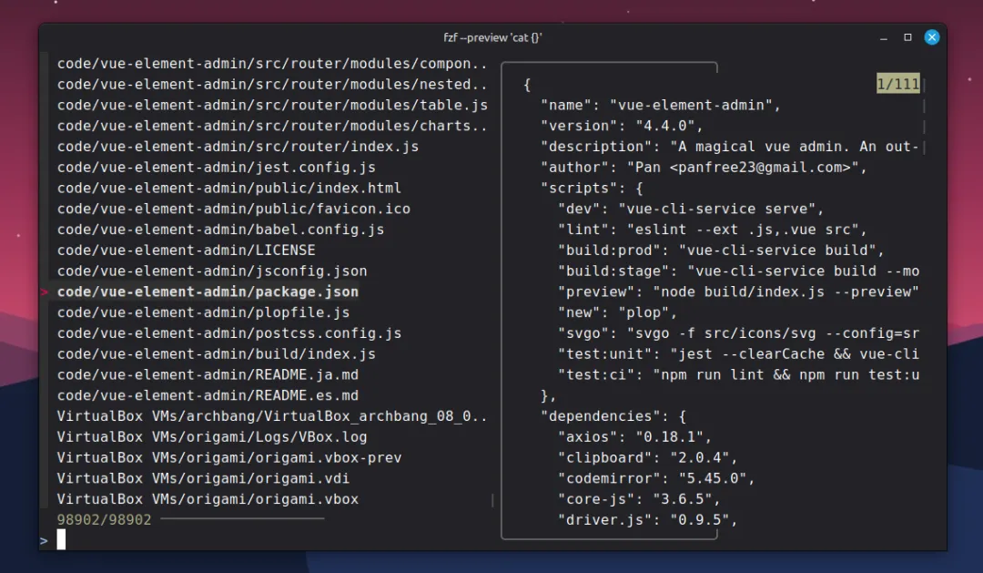Click the 98902/98902 match counter
Viewport: 983px width, 573px height.
tap(104, 519)
